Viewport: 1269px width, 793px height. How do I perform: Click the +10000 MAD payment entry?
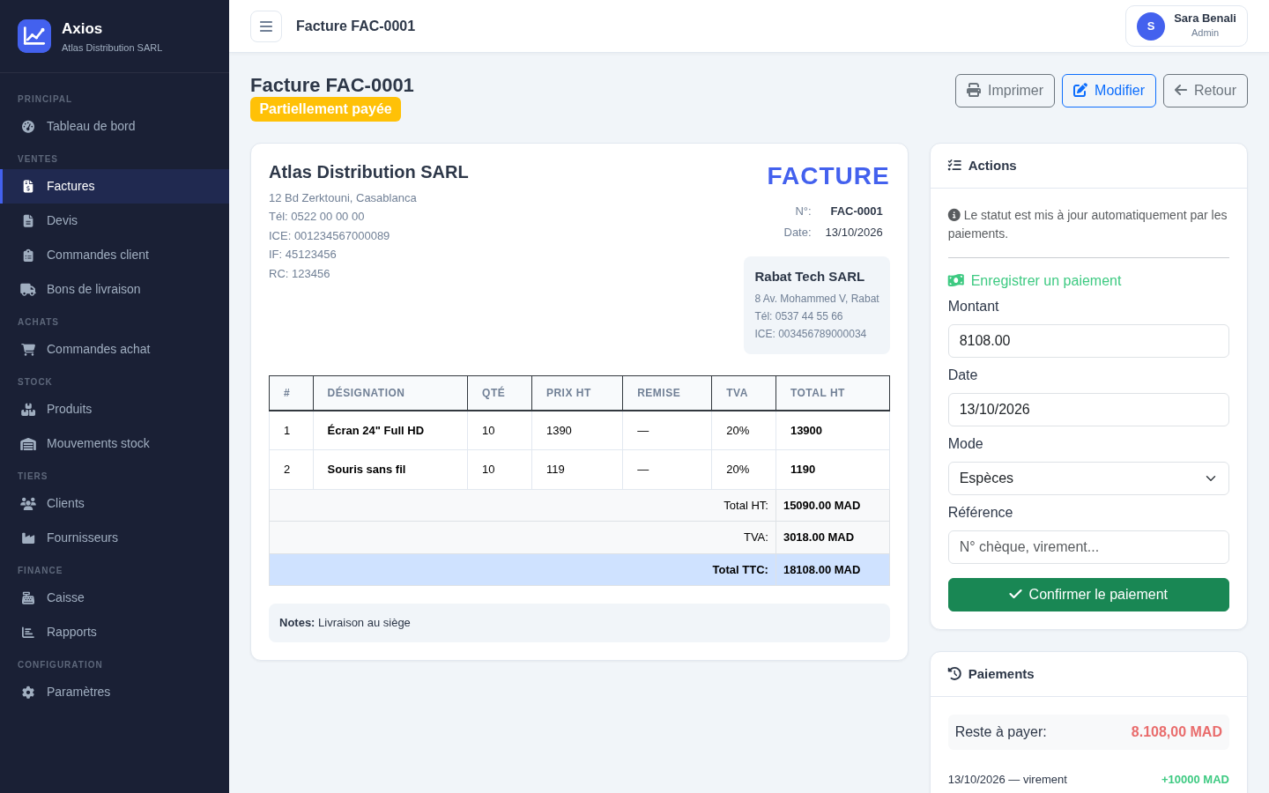1195,780
